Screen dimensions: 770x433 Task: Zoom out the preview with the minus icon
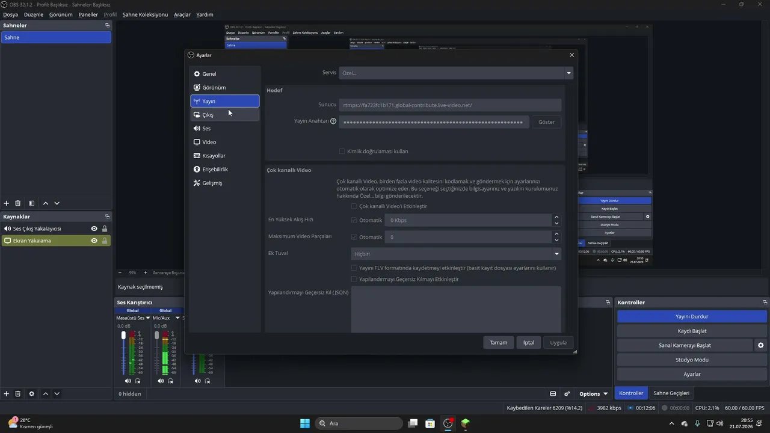tap(120, 272)
